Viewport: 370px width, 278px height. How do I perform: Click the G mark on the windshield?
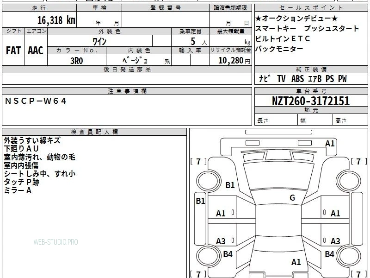292,198
